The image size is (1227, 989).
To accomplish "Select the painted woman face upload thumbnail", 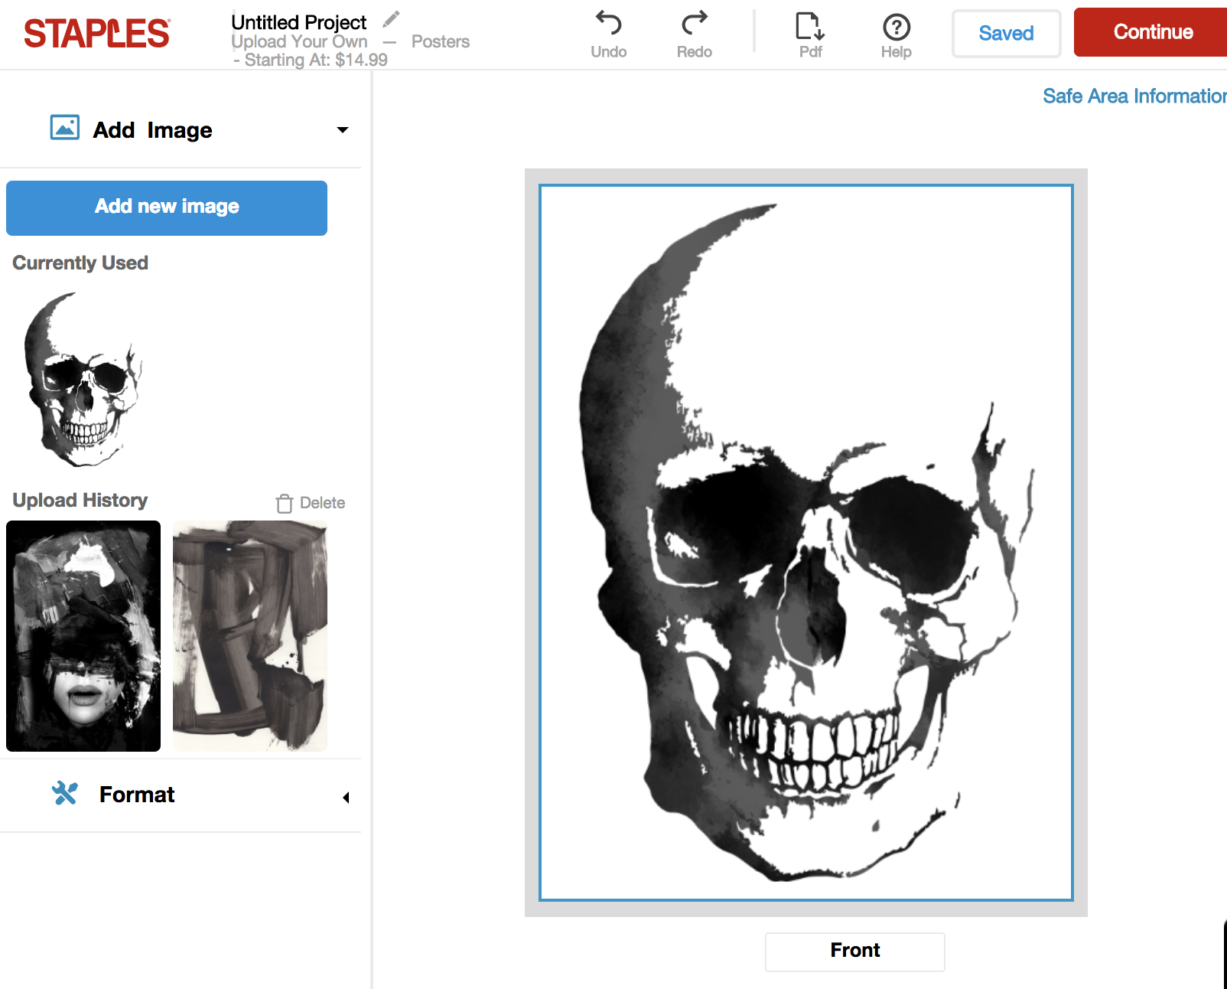I will pos(83,635).
